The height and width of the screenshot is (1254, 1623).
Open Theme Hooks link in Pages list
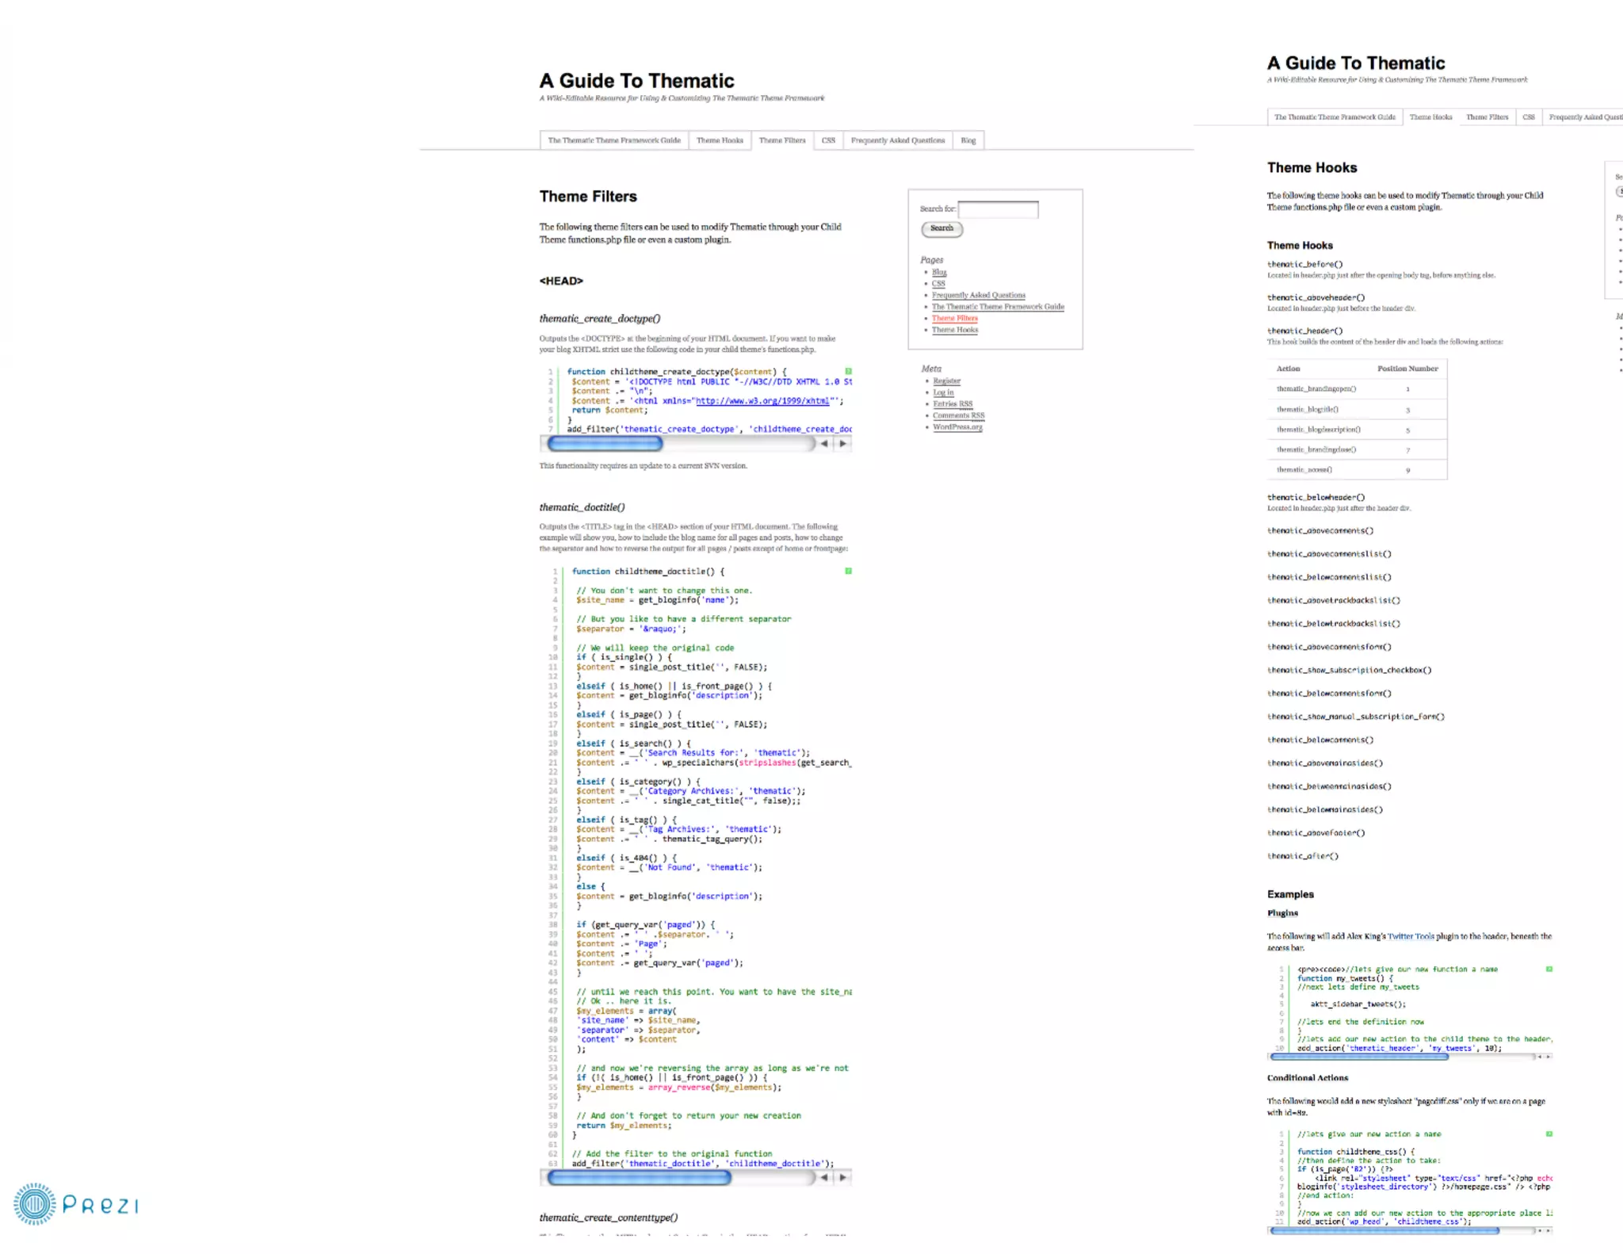[954, 330]
